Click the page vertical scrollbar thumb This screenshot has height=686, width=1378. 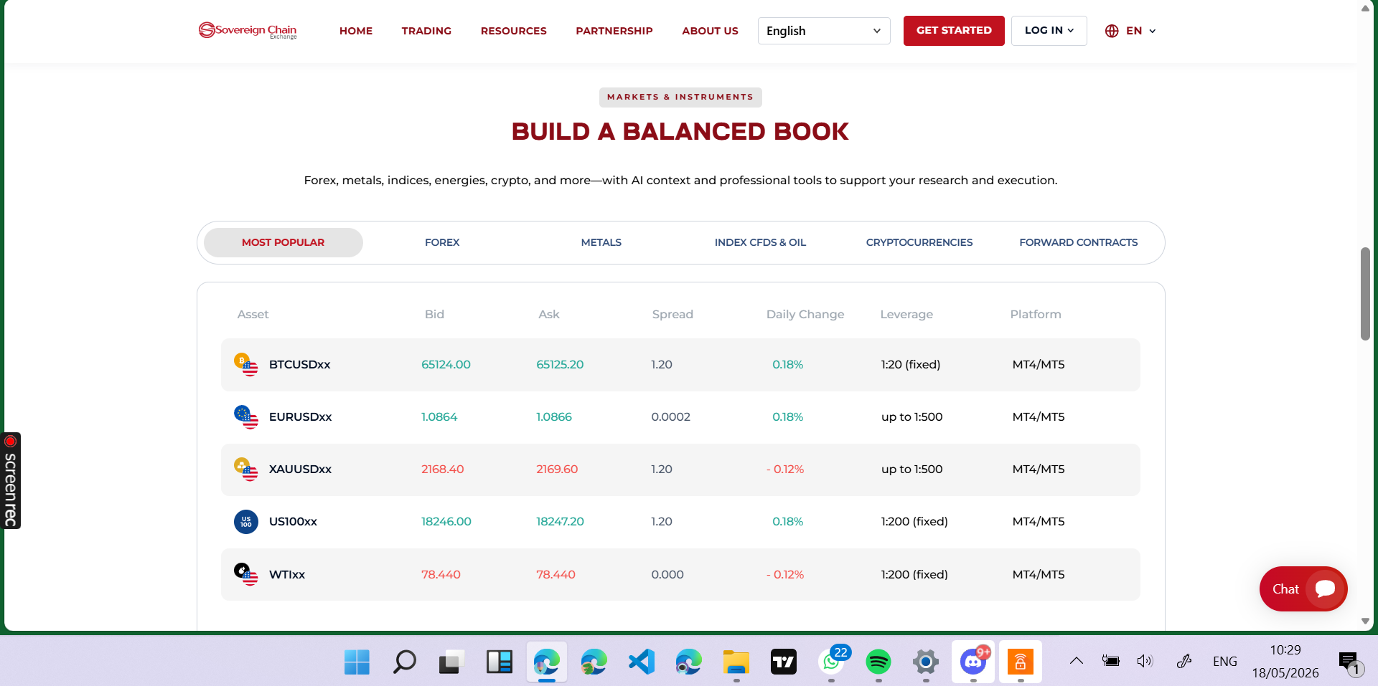tap(1365, 294)
